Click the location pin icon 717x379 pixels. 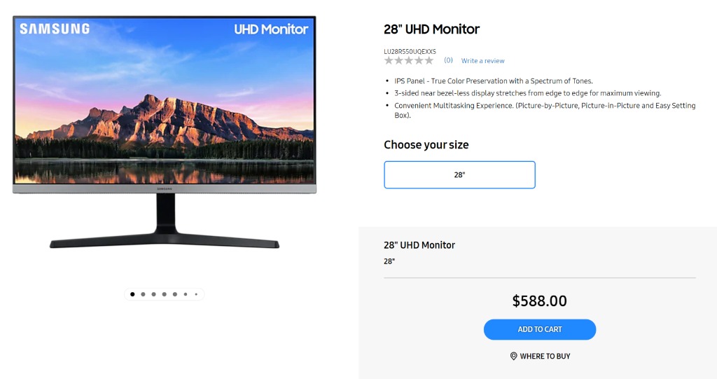(513, 356)
